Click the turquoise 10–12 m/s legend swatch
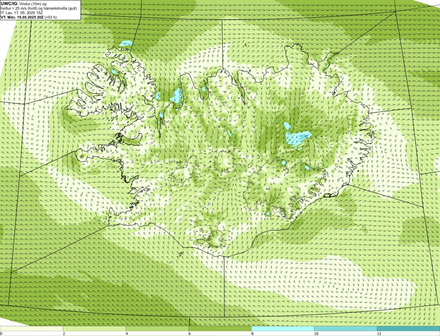Viewport: 440px width, 336px height. click(x=346, y=328)
